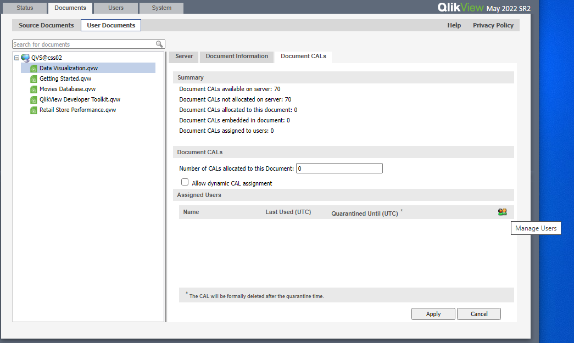Viewport: 574px width, 343px height.
Task: Click the Last Used (UTC) column header
Action: point(288,212)
